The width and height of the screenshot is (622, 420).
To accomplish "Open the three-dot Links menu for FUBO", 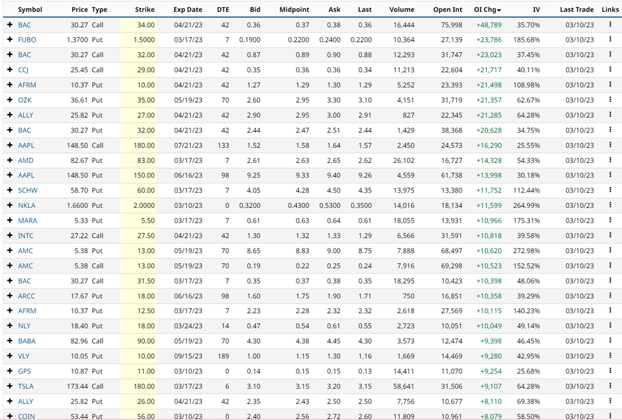I will pos(610,40).
